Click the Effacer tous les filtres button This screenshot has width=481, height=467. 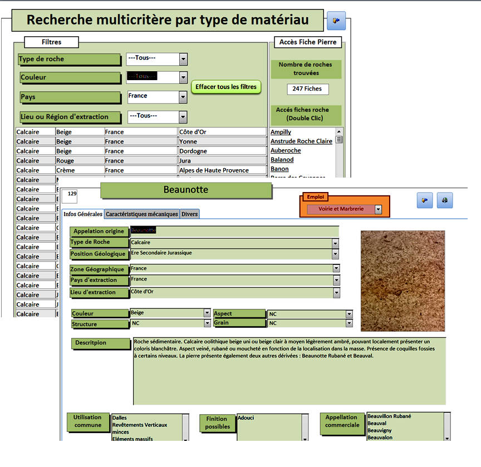click(x=226, y=87)
